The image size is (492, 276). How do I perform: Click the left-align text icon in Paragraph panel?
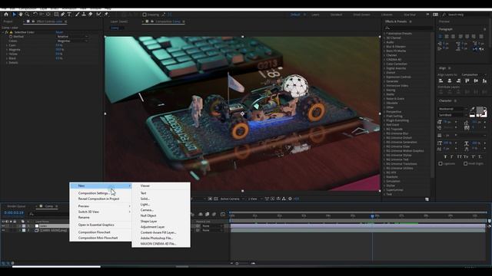(440, 37)
